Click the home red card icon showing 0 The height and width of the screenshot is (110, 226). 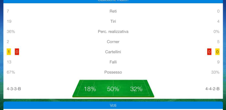point(17,52)
